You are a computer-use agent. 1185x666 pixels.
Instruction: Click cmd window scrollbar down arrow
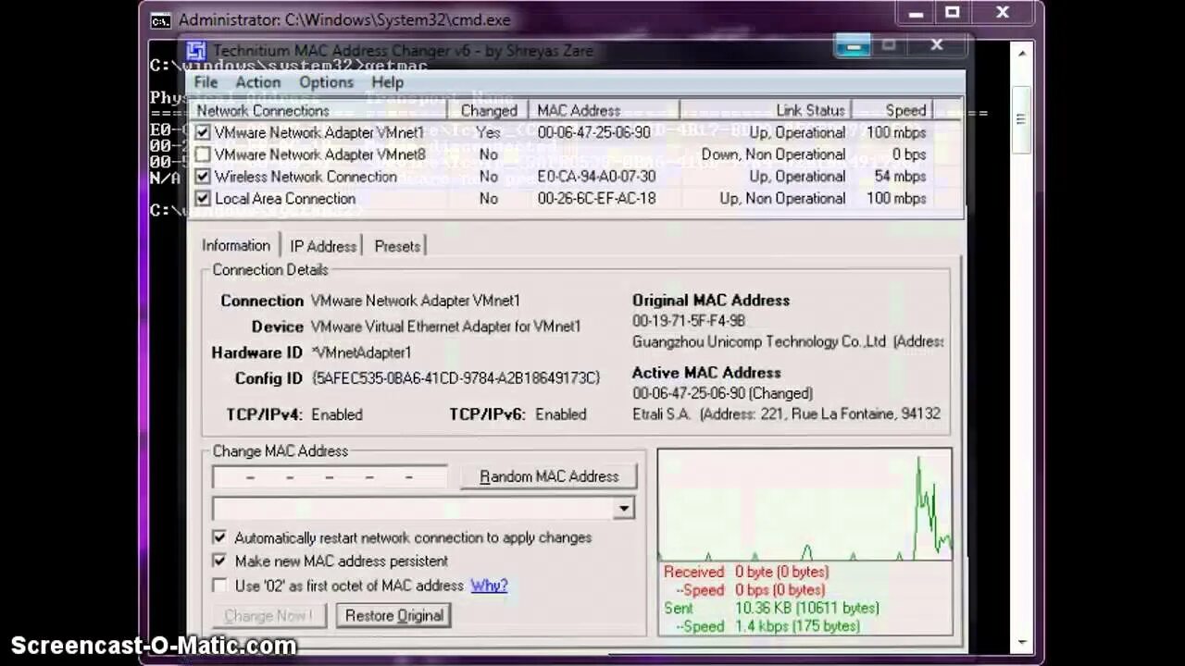1021,642
